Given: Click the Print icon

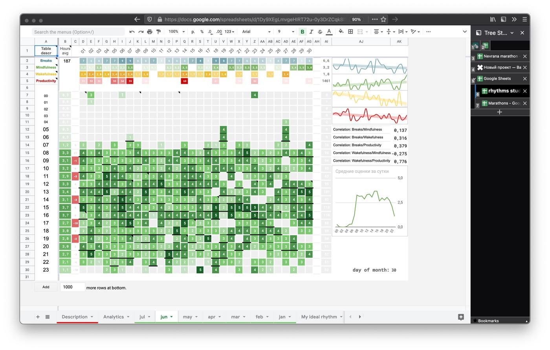Looking at the screenshot, I should click(150, 32).
